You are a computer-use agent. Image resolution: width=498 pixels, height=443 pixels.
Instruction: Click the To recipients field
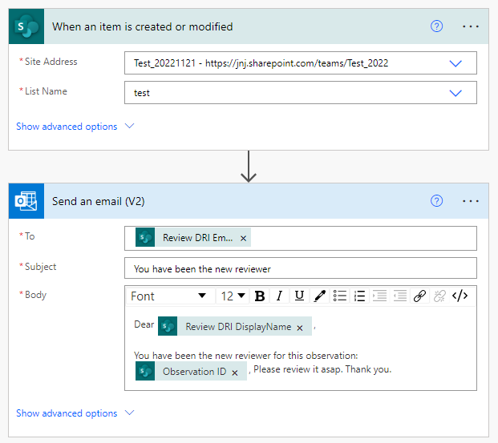coord(301,238)
